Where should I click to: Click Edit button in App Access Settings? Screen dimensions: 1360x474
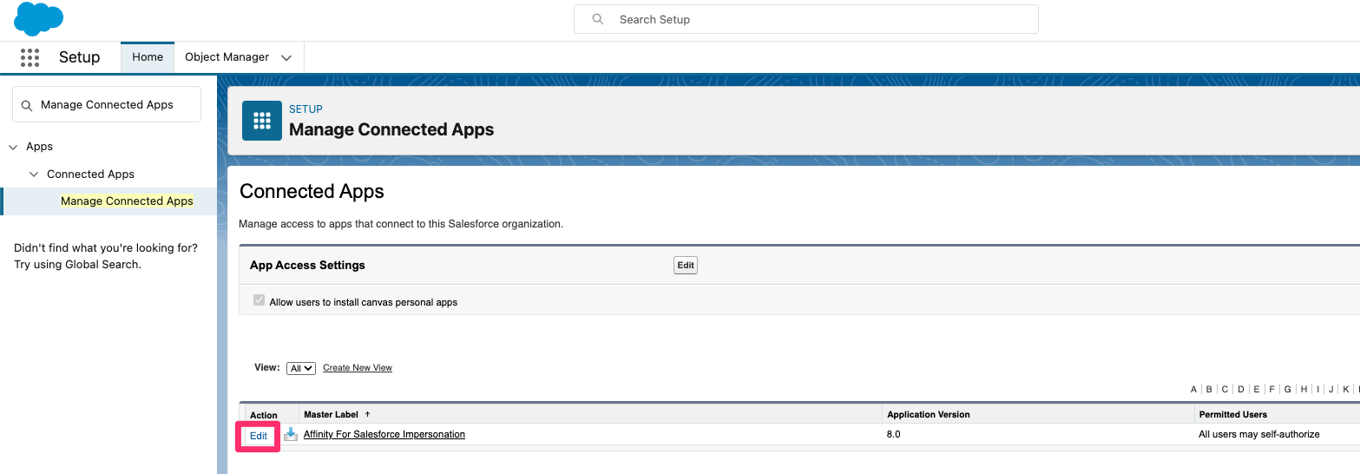[x=686, y=266]
